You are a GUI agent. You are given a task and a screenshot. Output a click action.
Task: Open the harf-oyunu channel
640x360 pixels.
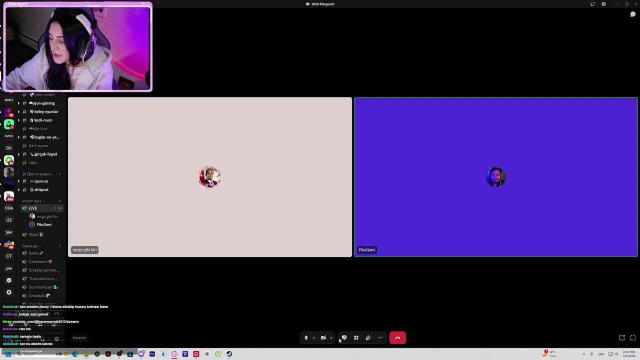coord(42,146)
